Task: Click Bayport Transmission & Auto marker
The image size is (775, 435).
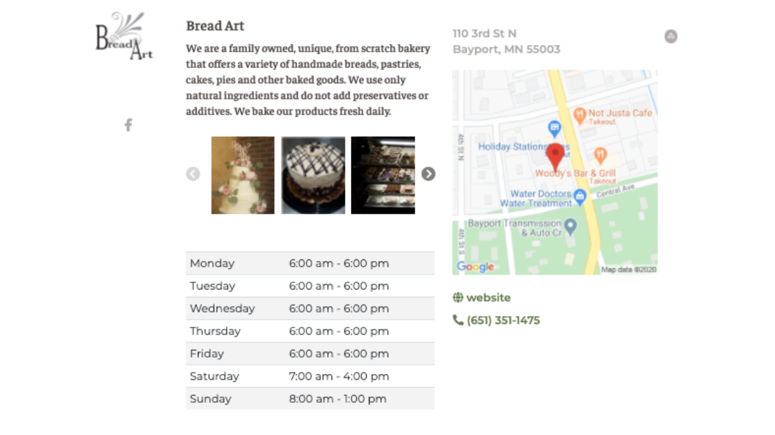Action: pyautogui.click(x=570, y=226)
